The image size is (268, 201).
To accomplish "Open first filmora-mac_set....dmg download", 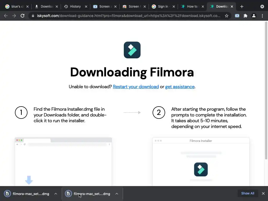I will point(31,194).
